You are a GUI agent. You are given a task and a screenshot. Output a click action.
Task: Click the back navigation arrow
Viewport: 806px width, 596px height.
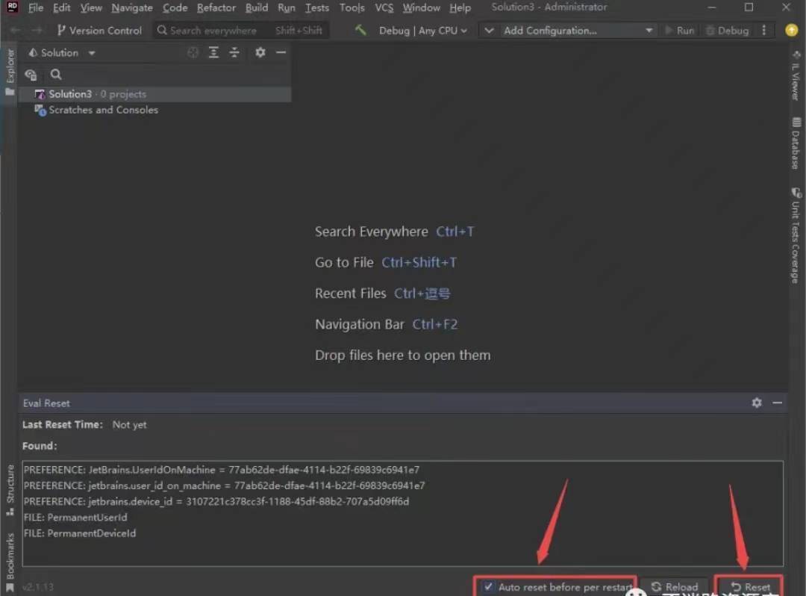click(x=16, y=31)
